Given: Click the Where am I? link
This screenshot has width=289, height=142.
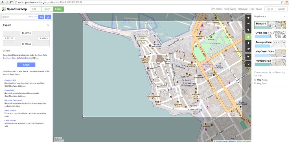Looking at the screenshot, I should coord(33,17).
